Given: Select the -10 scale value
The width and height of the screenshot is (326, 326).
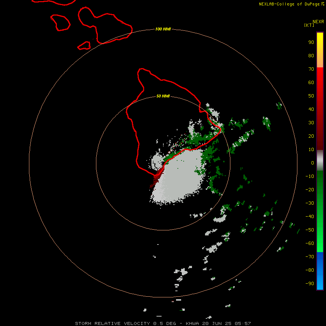Looking at the screenshot, I should [x=310, y=176].
